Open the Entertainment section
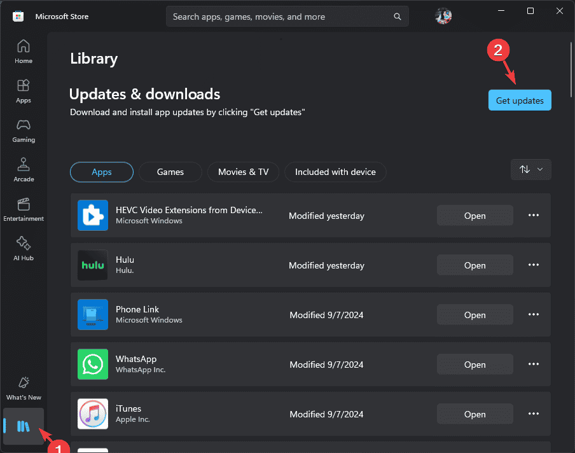 point(24,209)
